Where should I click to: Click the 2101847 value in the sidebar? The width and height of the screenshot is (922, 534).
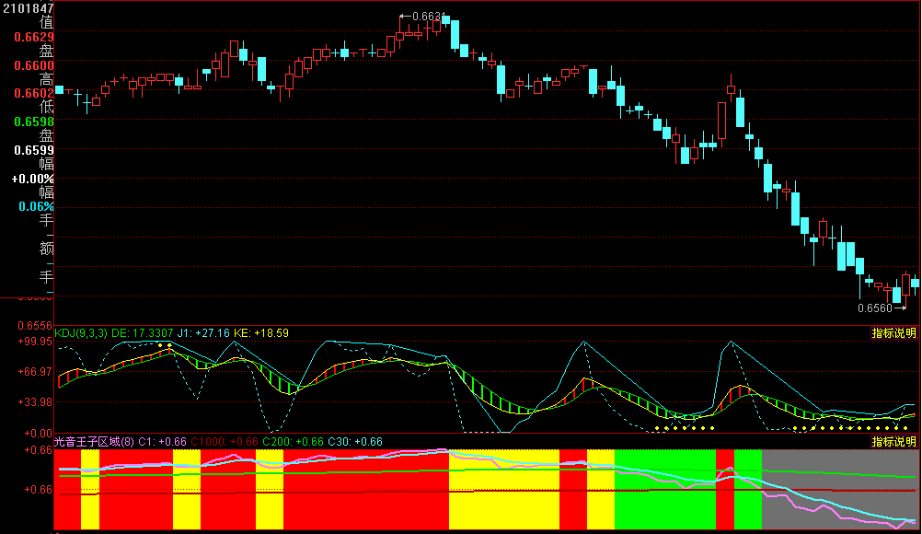coord(28,8)
